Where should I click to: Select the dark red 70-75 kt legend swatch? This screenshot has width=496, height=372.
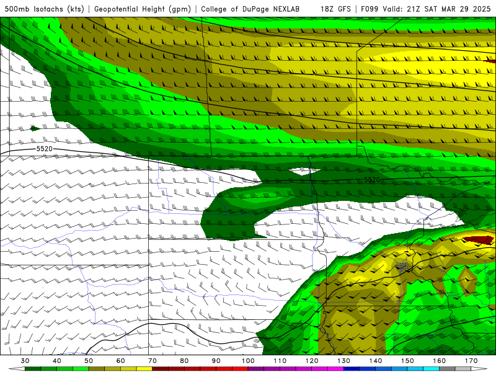pos(161,369)
